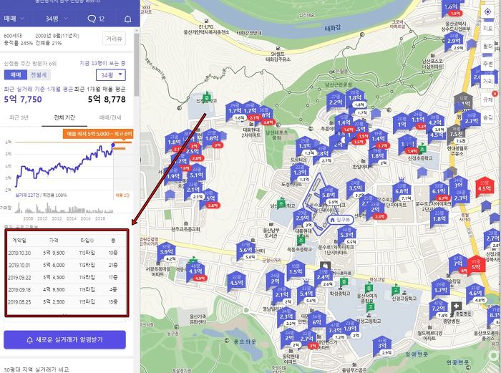Click 30평대 지역 실거래가 비교 heading
Screen dimensions: 501x373
37,369
